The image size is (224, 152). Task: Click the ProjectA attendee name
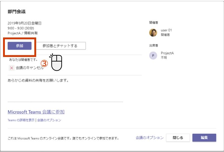(x=167, y=53)
